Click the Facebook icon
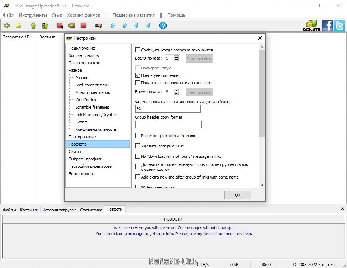This screenshot has width=347, height=268. click(327, 26)
